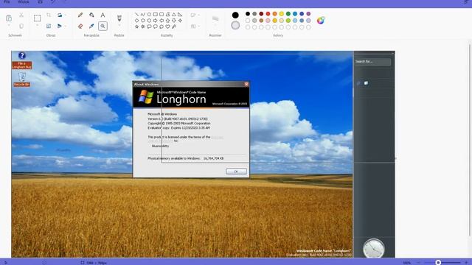
Task: Pick the red palette color
Action: click(x=268, y=14)
